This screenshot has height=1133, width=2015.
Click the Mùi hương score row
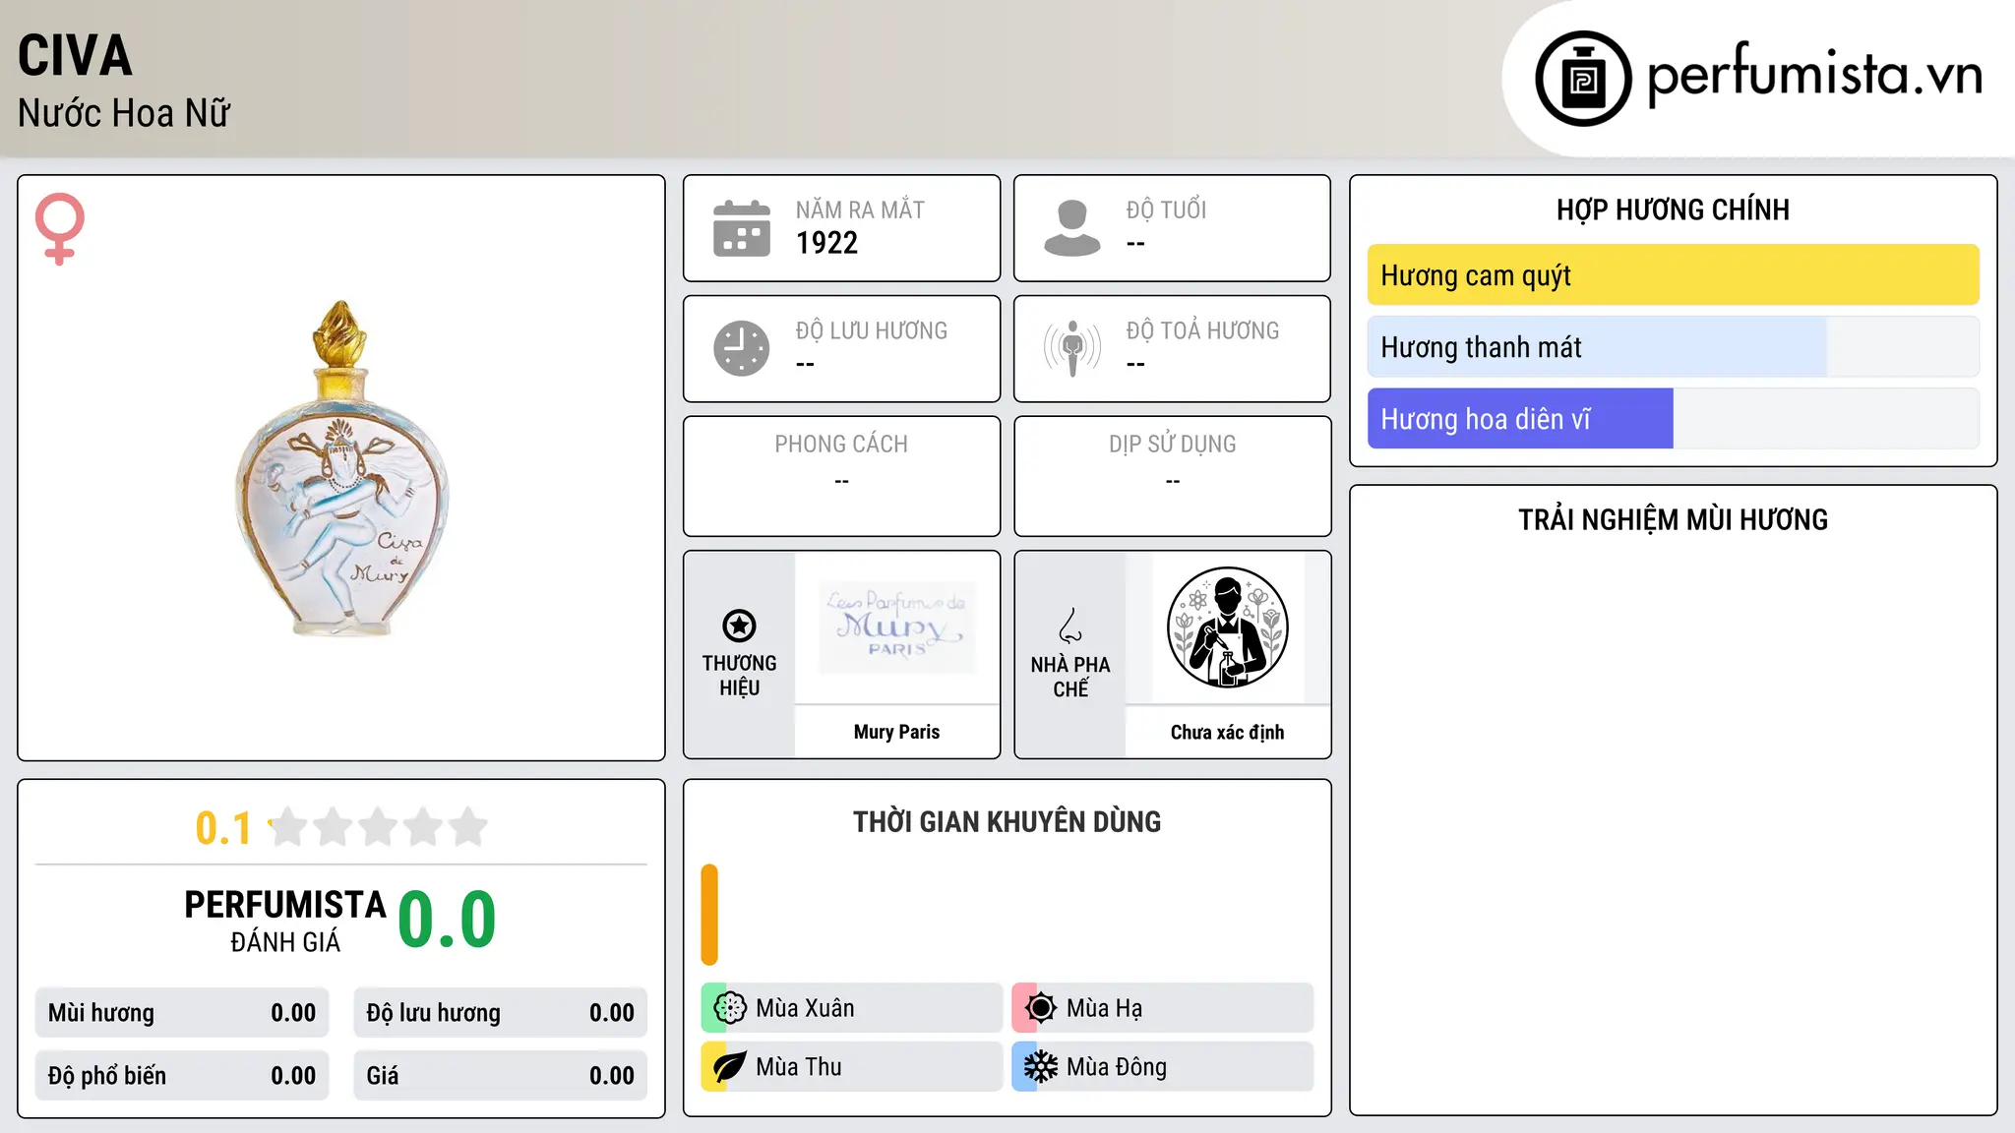click(182, 1013)
